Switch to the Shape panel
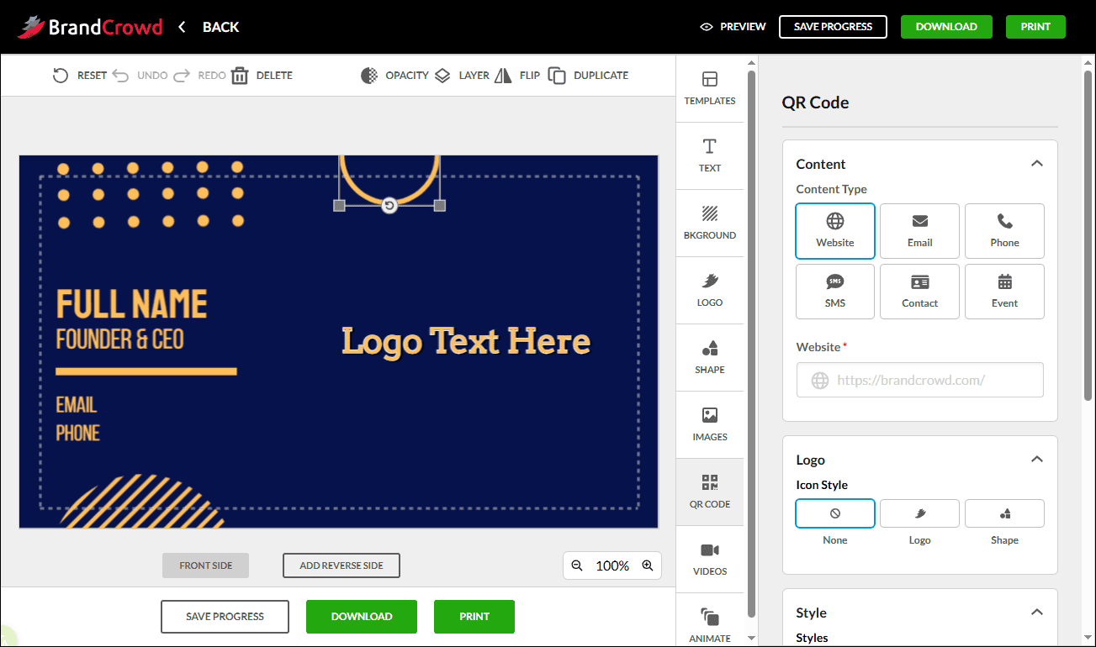This screenshot has width=1096, height=647. click(x=709, y=358)
